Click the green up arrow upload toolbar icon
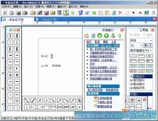This screenshot has width=158, height=121. 73,13
